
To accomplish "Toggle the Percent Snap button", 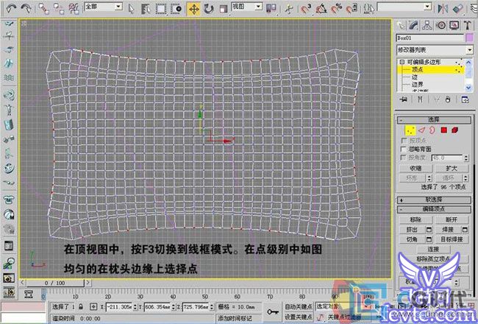I will point(337,9).
